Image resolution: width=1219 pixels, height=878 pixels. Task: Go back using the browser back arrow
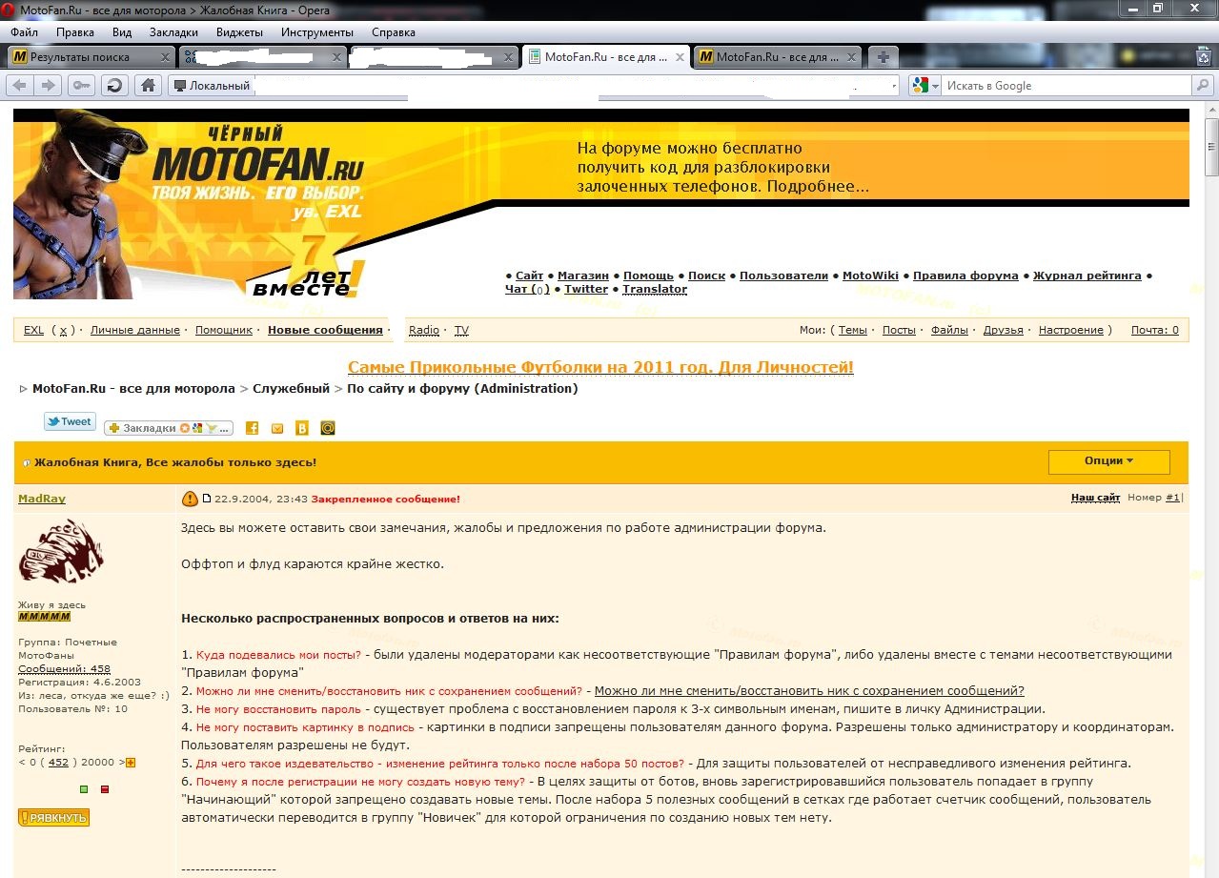[x=20, y=85]
